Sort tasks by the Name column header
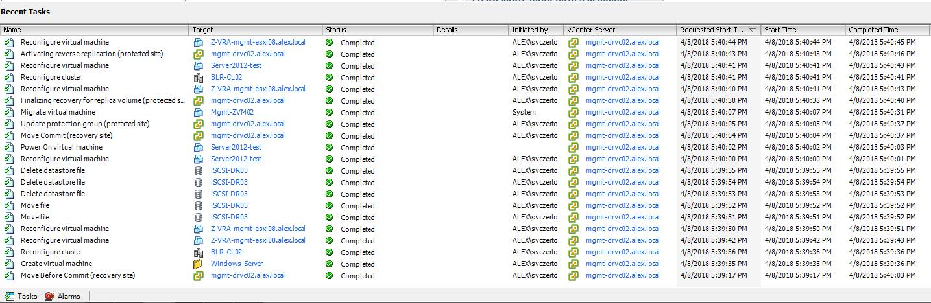 95,30
